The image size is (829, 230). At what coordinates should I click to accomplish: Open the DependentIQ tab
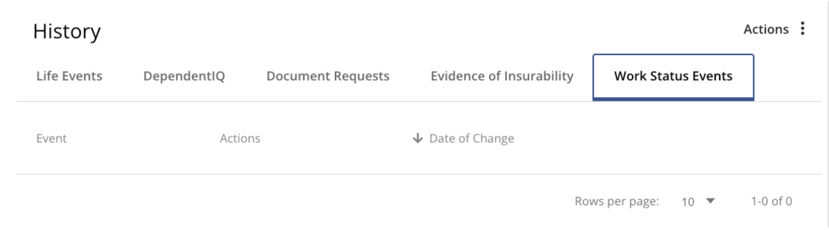(x=184, y=76)
